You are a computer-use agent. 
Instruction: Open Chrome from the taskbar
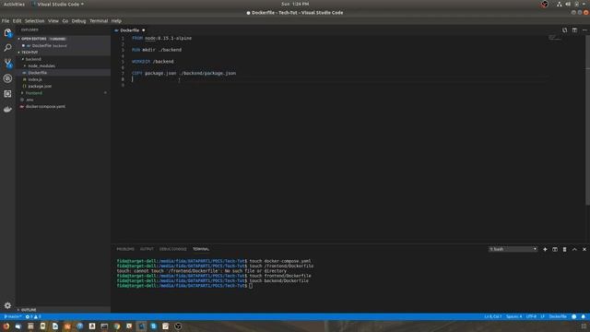(x=117, y=326)
